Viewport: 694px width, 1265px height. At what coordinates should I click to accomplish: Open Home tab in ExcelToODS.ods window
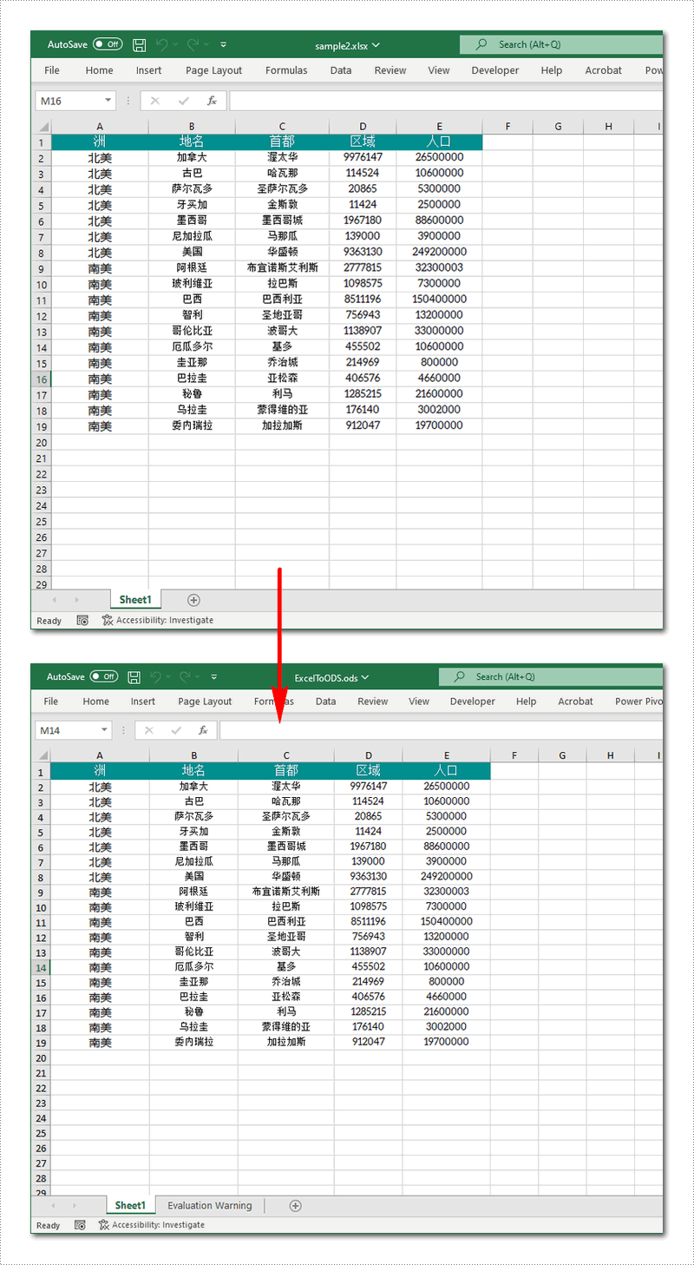click(95, 702)
